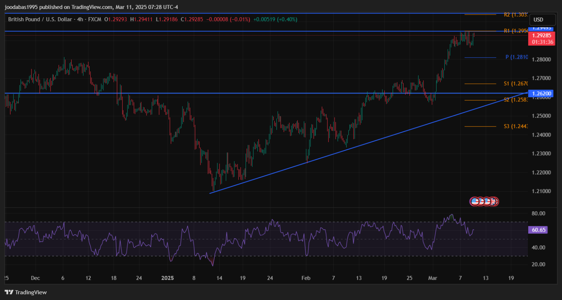
Task: Click the 80.00 level on RSI scale
Action: tap(538, 213)
